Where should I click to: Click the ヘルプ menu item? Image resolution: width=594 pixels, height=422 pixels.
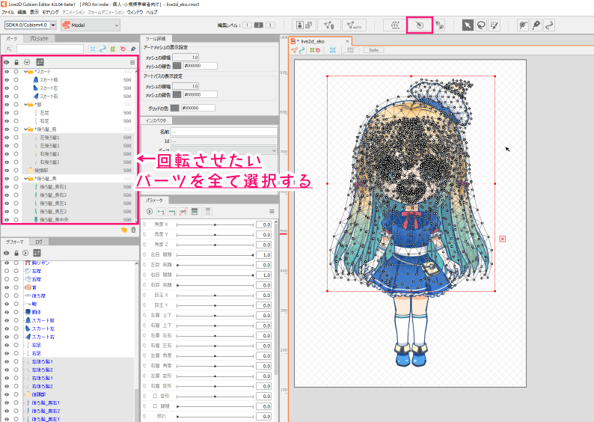pos(152,12)
